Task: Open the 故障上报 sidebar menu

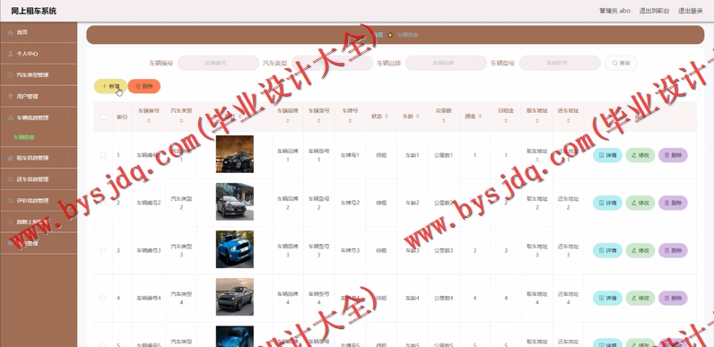Action: point(39,222)
